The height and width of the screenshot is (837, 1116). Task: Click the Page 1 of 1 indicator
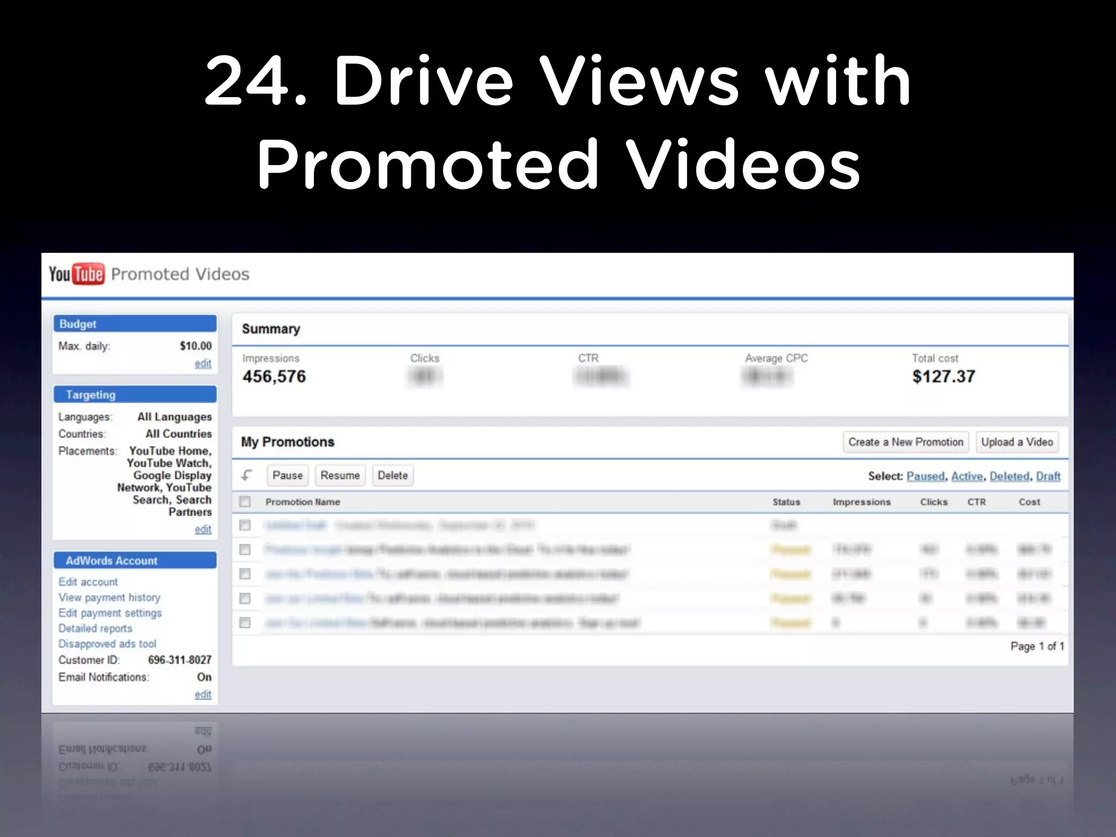[1037, 646]
